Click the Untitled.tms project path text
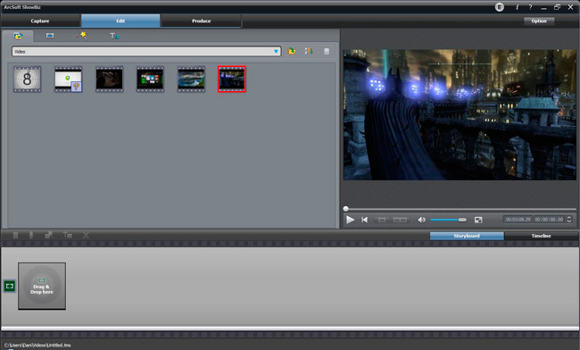The height and width of the screenshot is (350, 580). [37, 346]
